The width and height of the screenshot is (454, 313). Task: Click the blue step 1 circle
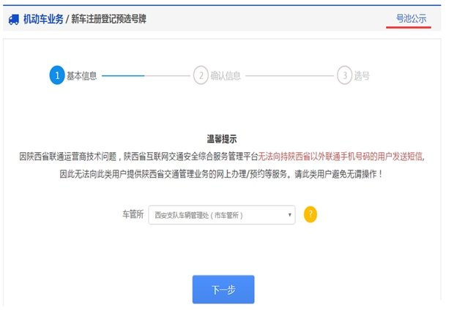click(x=57, y=75)
